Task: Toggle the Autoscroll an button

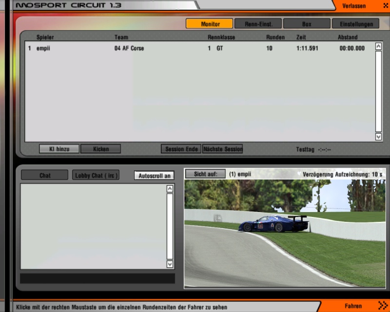Action: coord(154,175)
